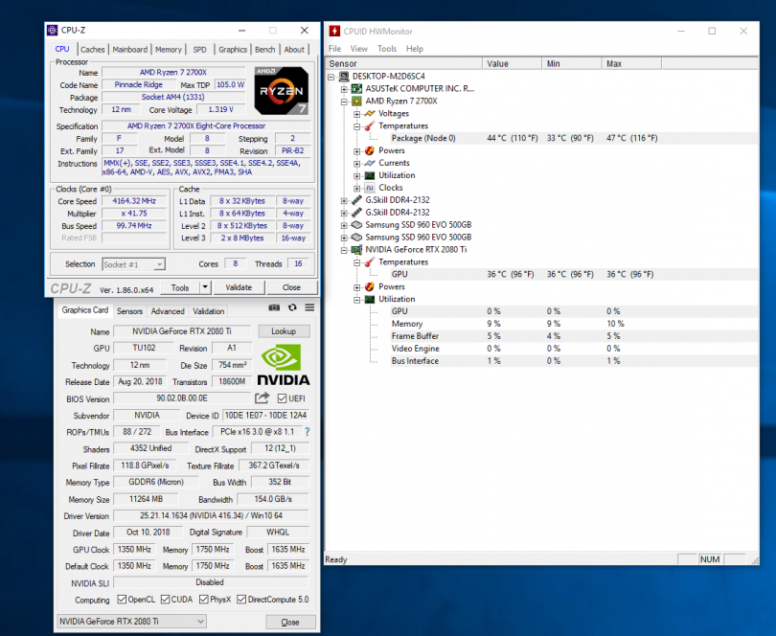Click the NVIDIA logo in GPU-Z

point(285,365)
